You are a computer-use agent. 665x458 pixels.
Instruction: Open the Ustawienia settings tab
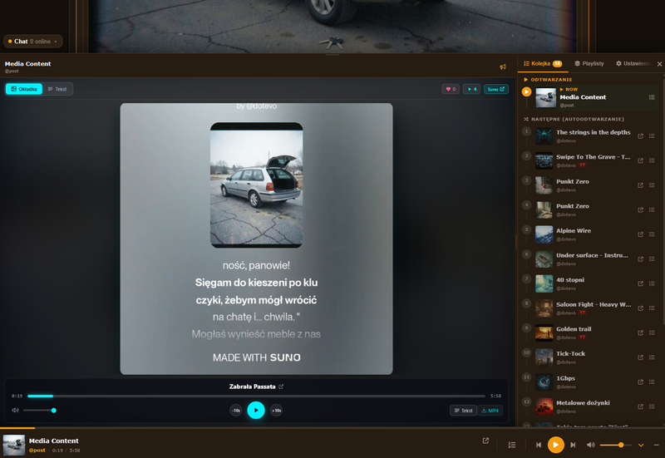(x=633, y=64)
